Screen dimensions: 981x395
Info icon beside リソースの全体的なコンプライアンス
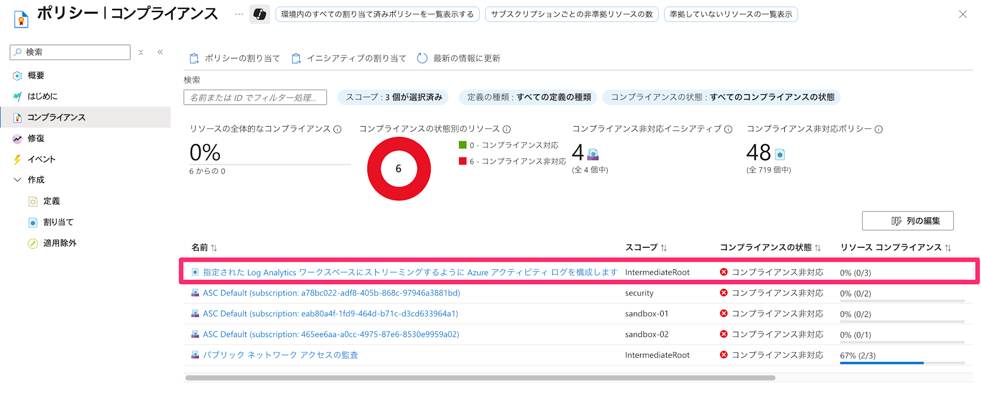tap(337, 130)
